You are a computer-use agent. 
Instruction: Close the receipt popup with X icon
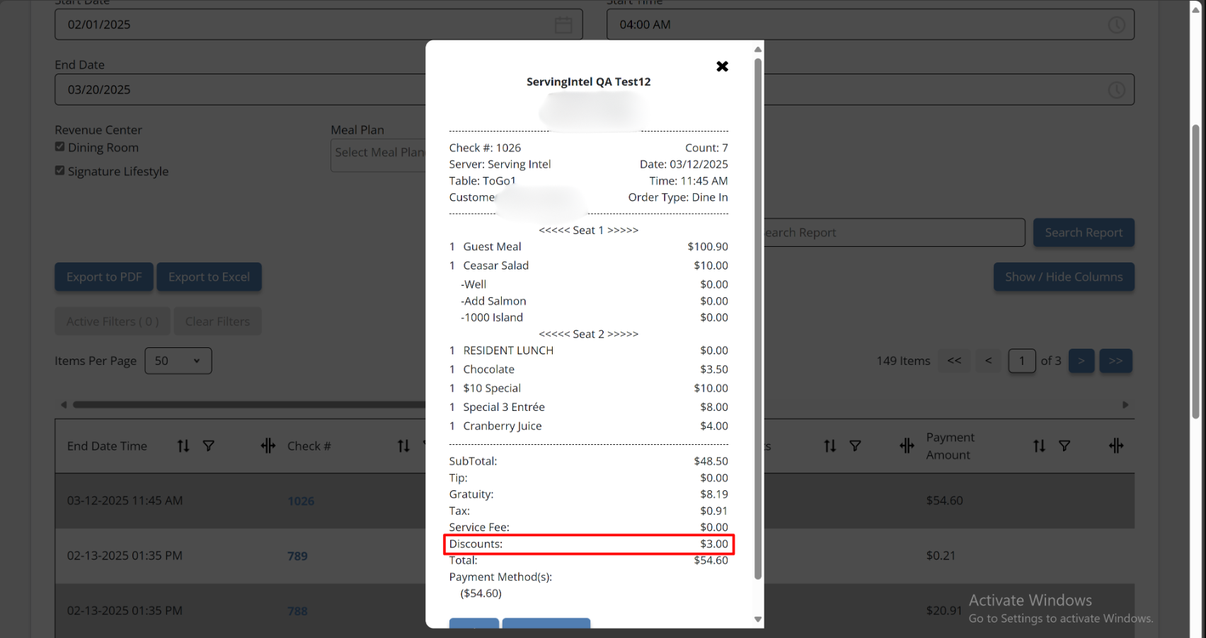coord(722,66)
